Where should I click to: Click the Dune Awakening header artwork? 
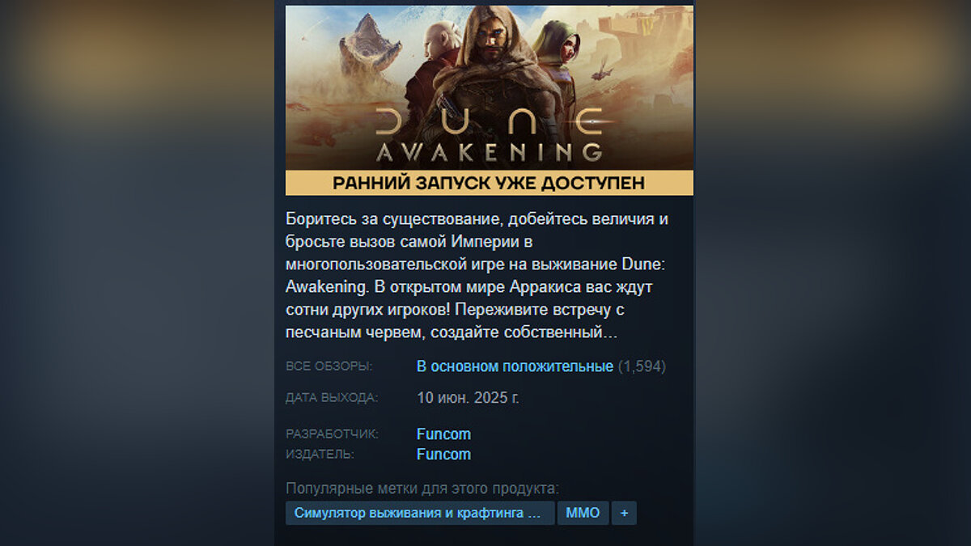[490, 88]
